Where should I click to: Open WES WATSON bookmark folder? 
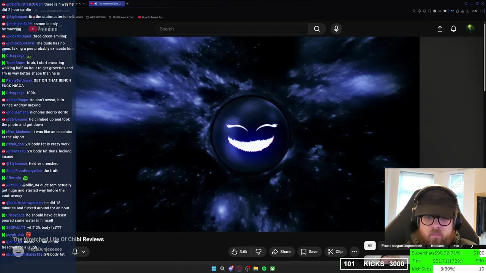96,17
